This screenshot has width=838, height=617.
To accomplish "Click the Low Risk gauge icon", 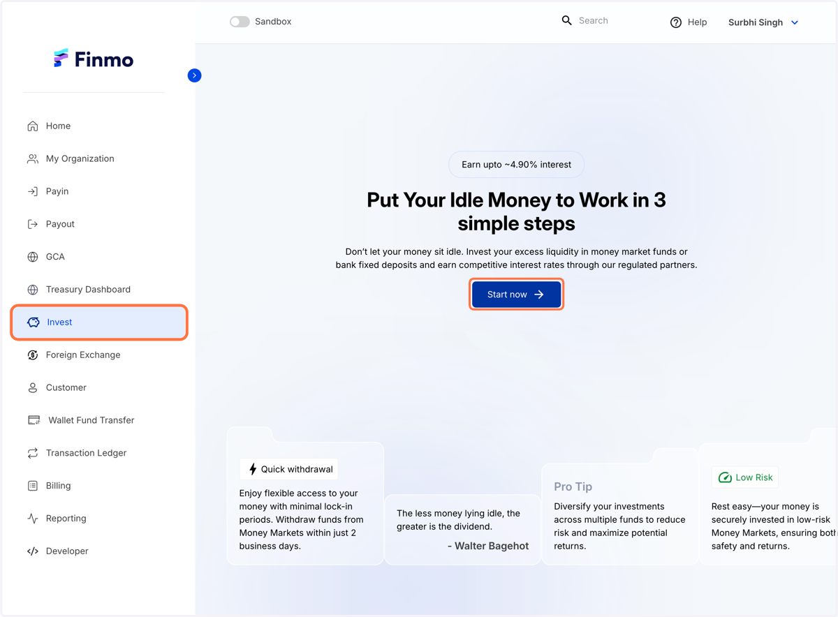I will 725,477.
